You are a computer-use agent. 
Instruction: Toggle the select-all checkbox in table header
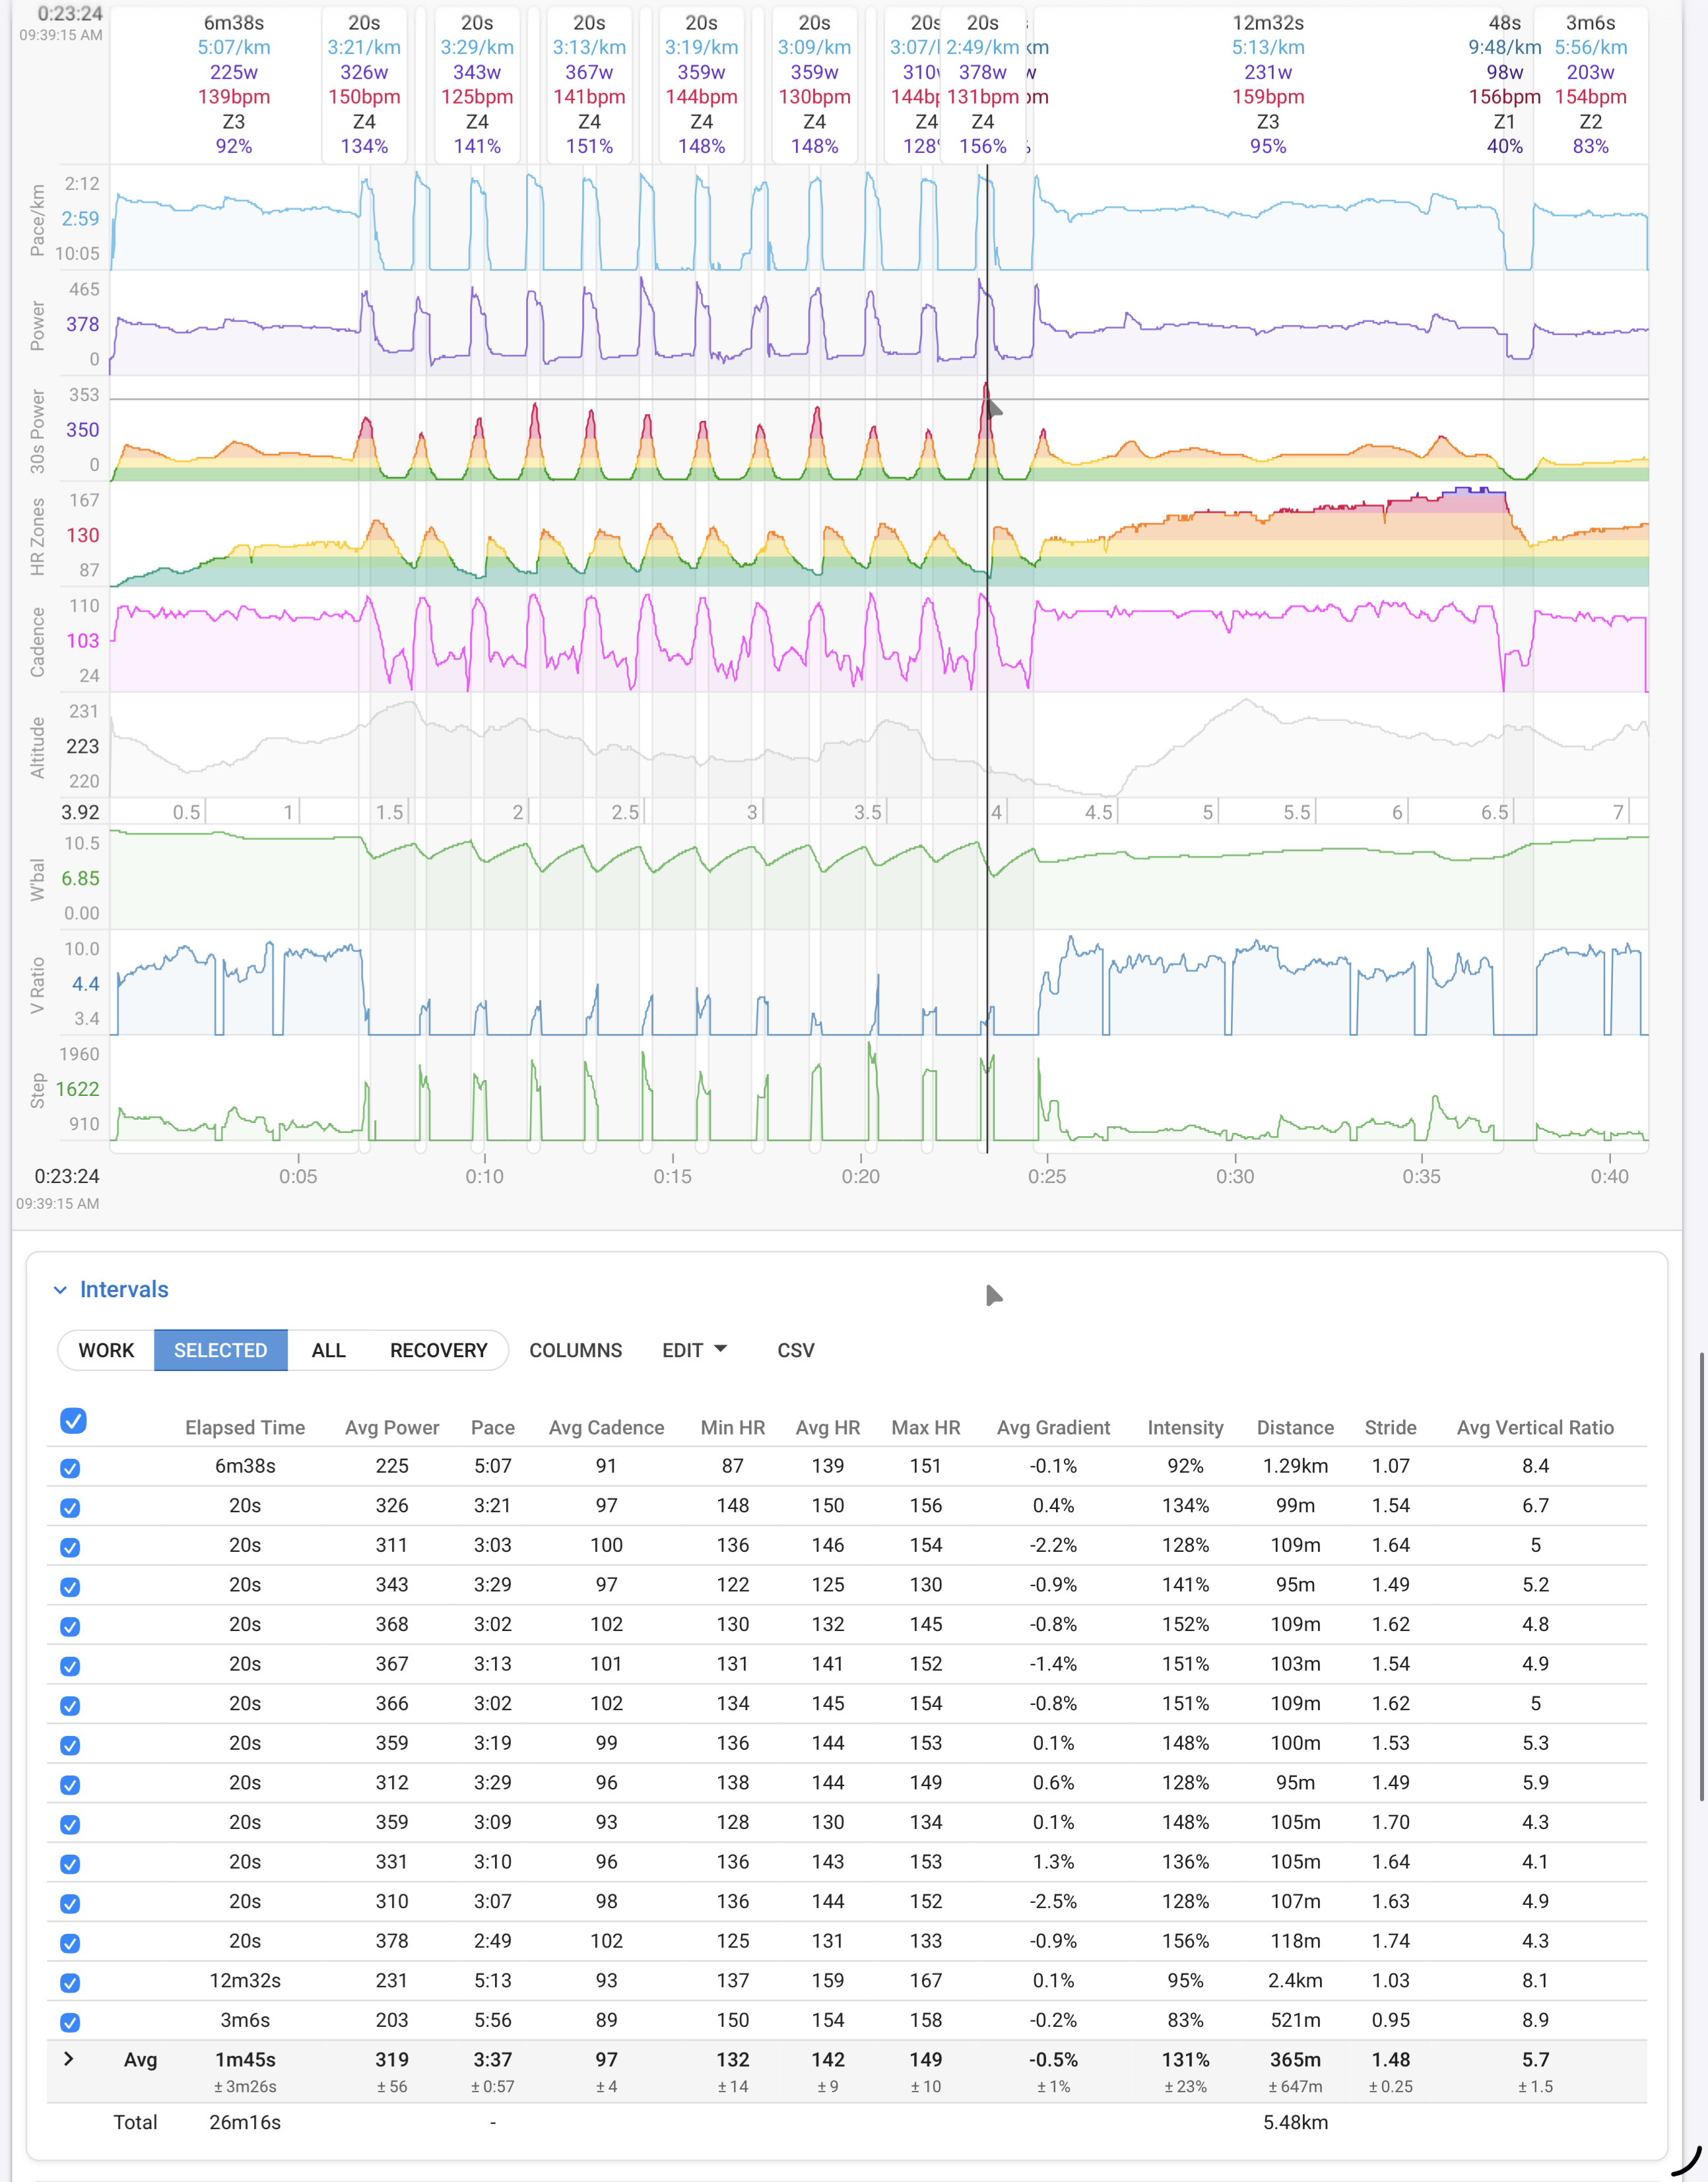click(x=73, y=1421)
